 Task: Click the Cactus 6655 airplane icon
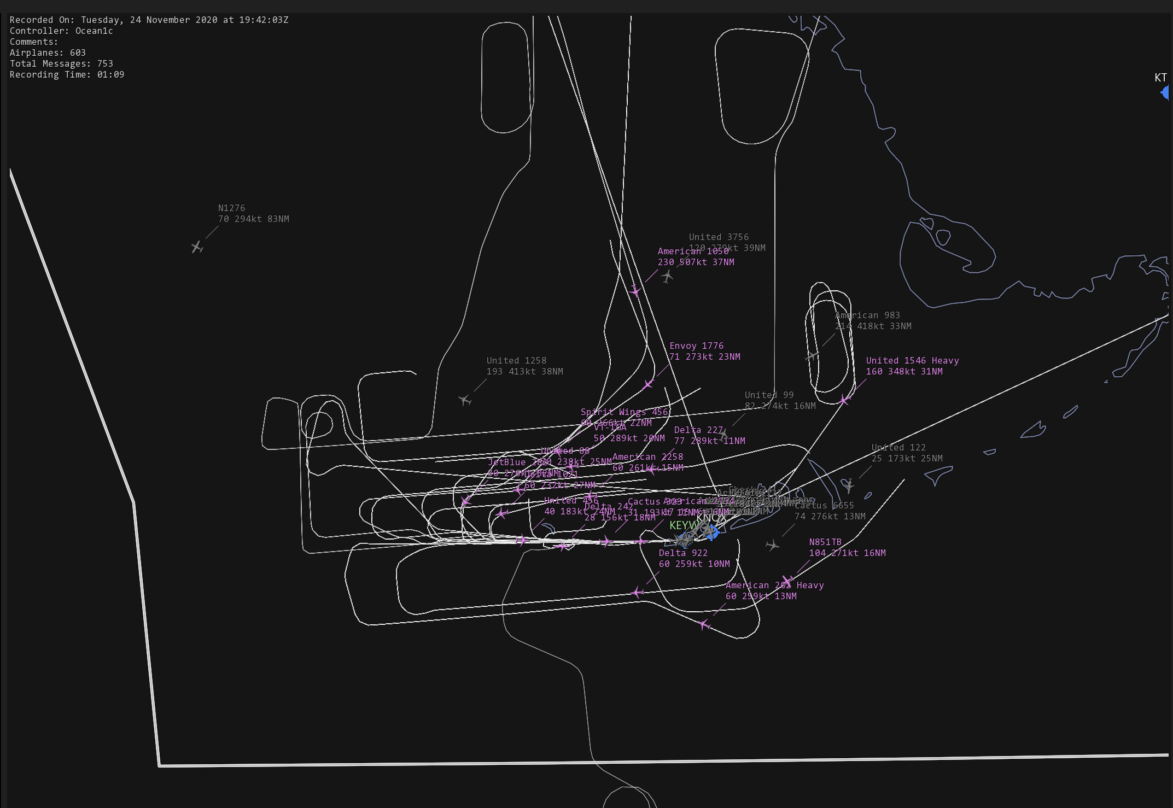(772, 545)
